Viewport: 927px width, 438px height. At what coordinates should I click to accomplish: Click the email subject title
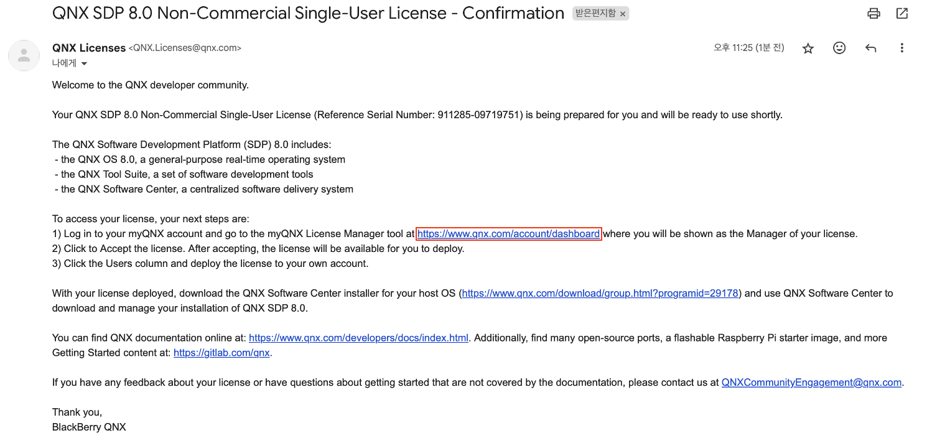point(308,13)
